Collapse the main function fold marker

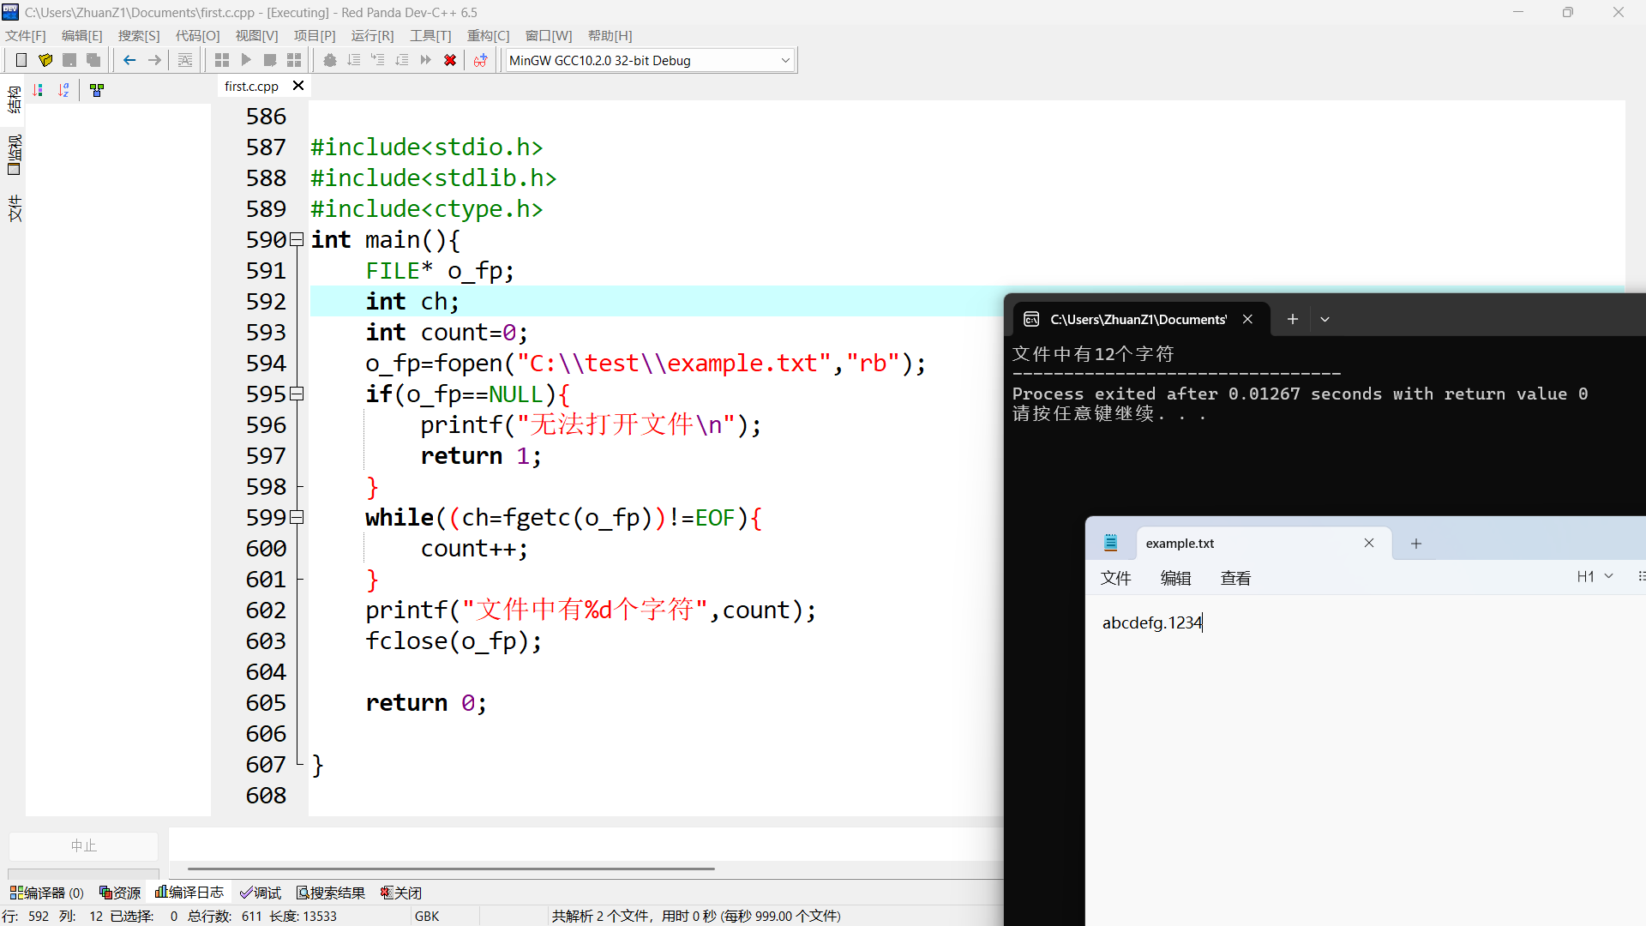pos(297,240)
